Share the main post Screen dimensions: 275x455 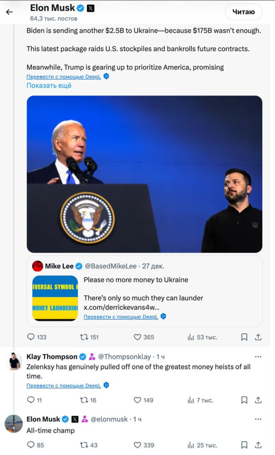tap(258, 337)
